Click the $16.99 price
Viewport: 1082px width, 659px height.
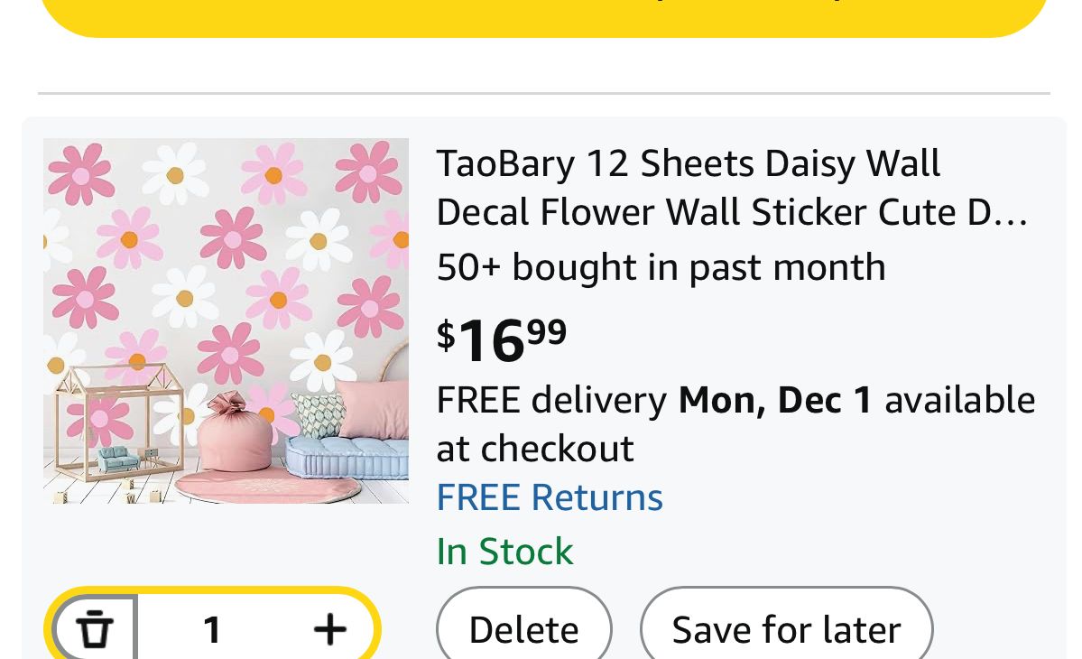[502, 339]
